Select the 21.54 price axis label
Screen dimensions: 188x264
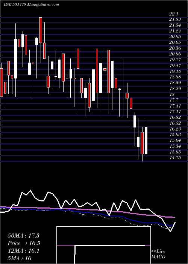[175, 25]
